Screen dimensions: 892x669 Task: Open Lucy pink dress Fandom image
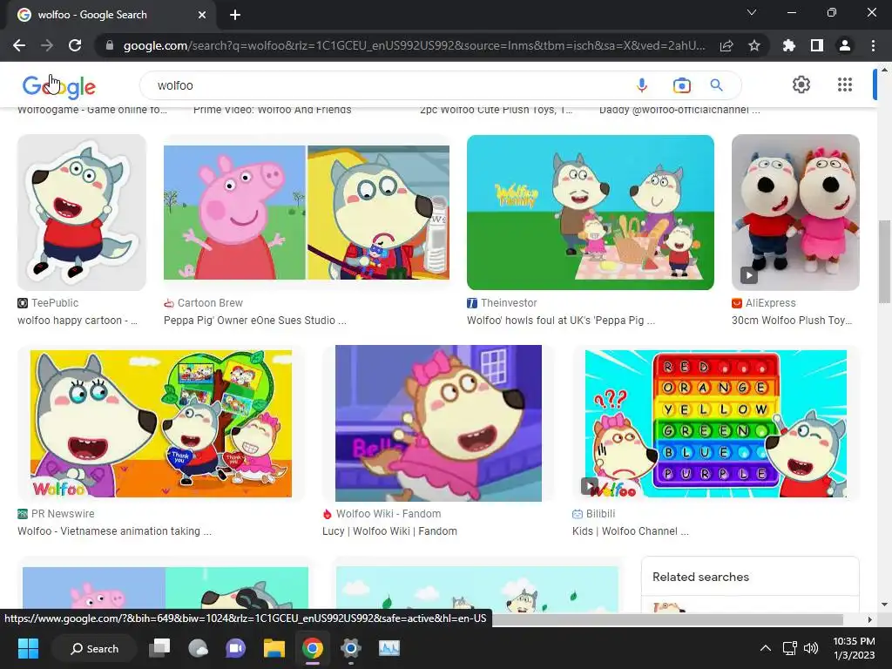439,423
